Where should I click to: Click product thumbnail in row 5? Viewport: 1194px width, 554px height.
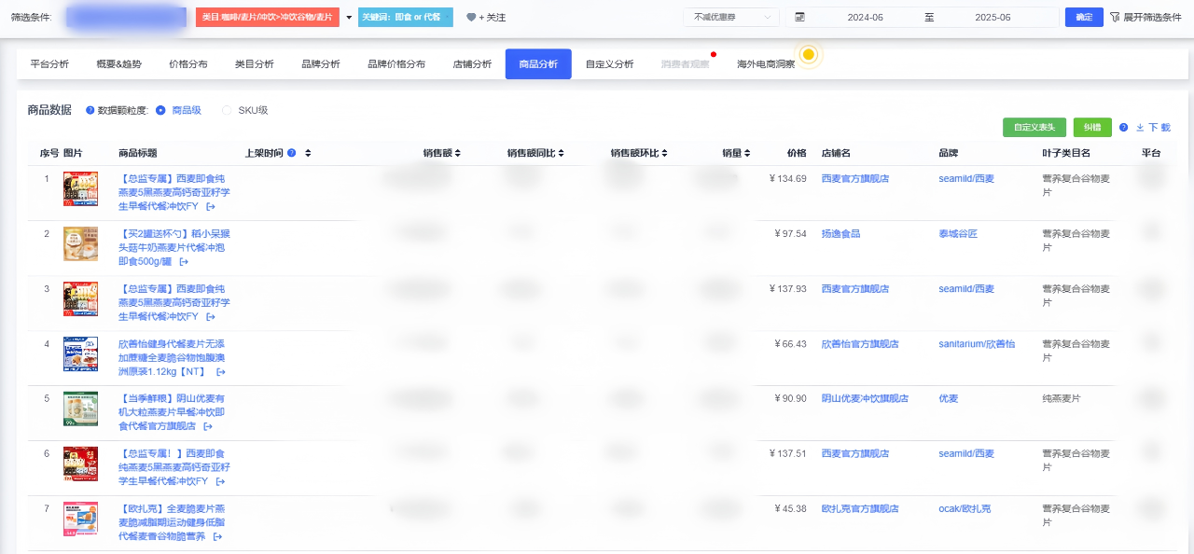[80, 409]
